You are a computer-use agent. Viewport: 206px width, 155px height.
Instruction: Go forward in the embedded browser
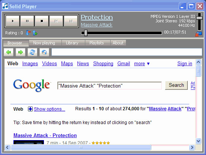pos(20,52)
